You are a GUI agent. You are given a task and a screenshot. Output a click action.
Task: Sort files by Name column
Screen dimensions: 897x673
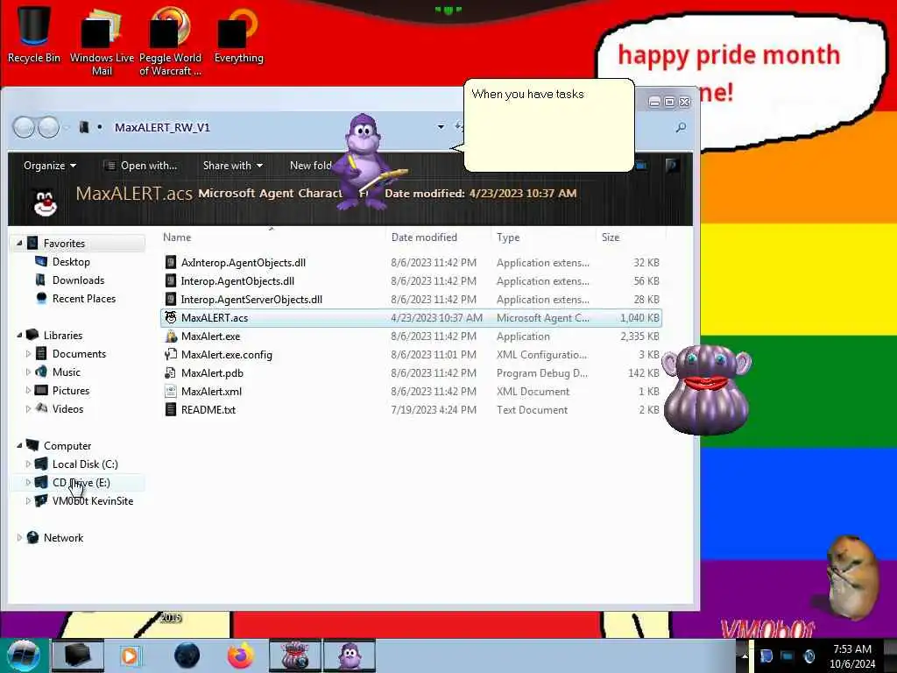[177, 237]
